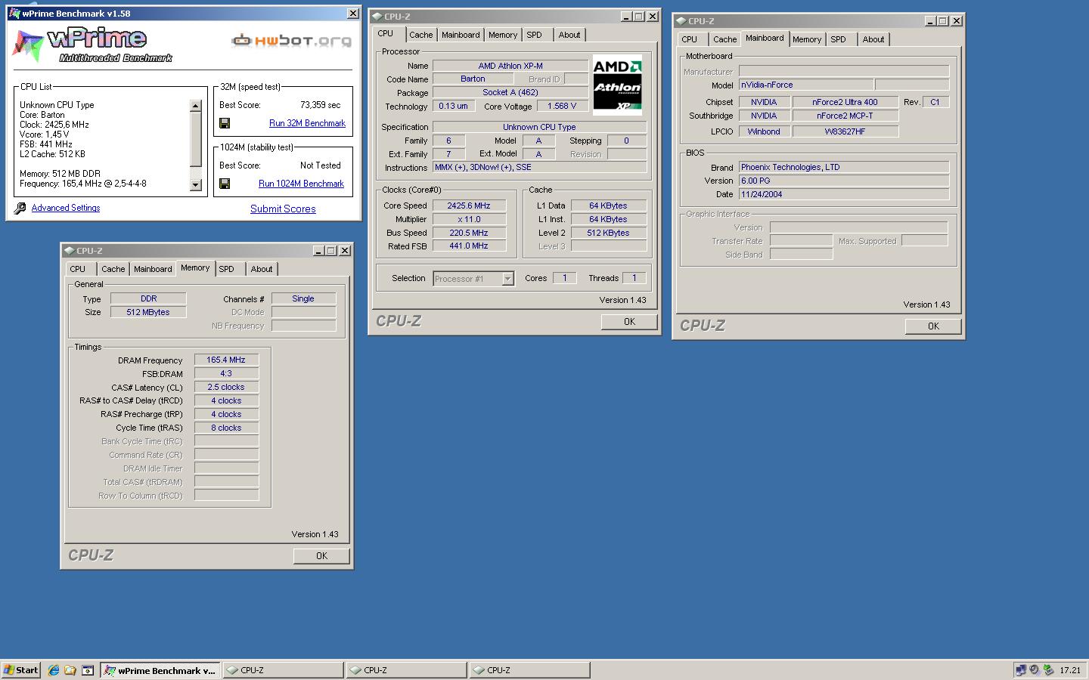
Task: Minimize the CPU-Z Mainboard window
Action: tap(930, 21)
